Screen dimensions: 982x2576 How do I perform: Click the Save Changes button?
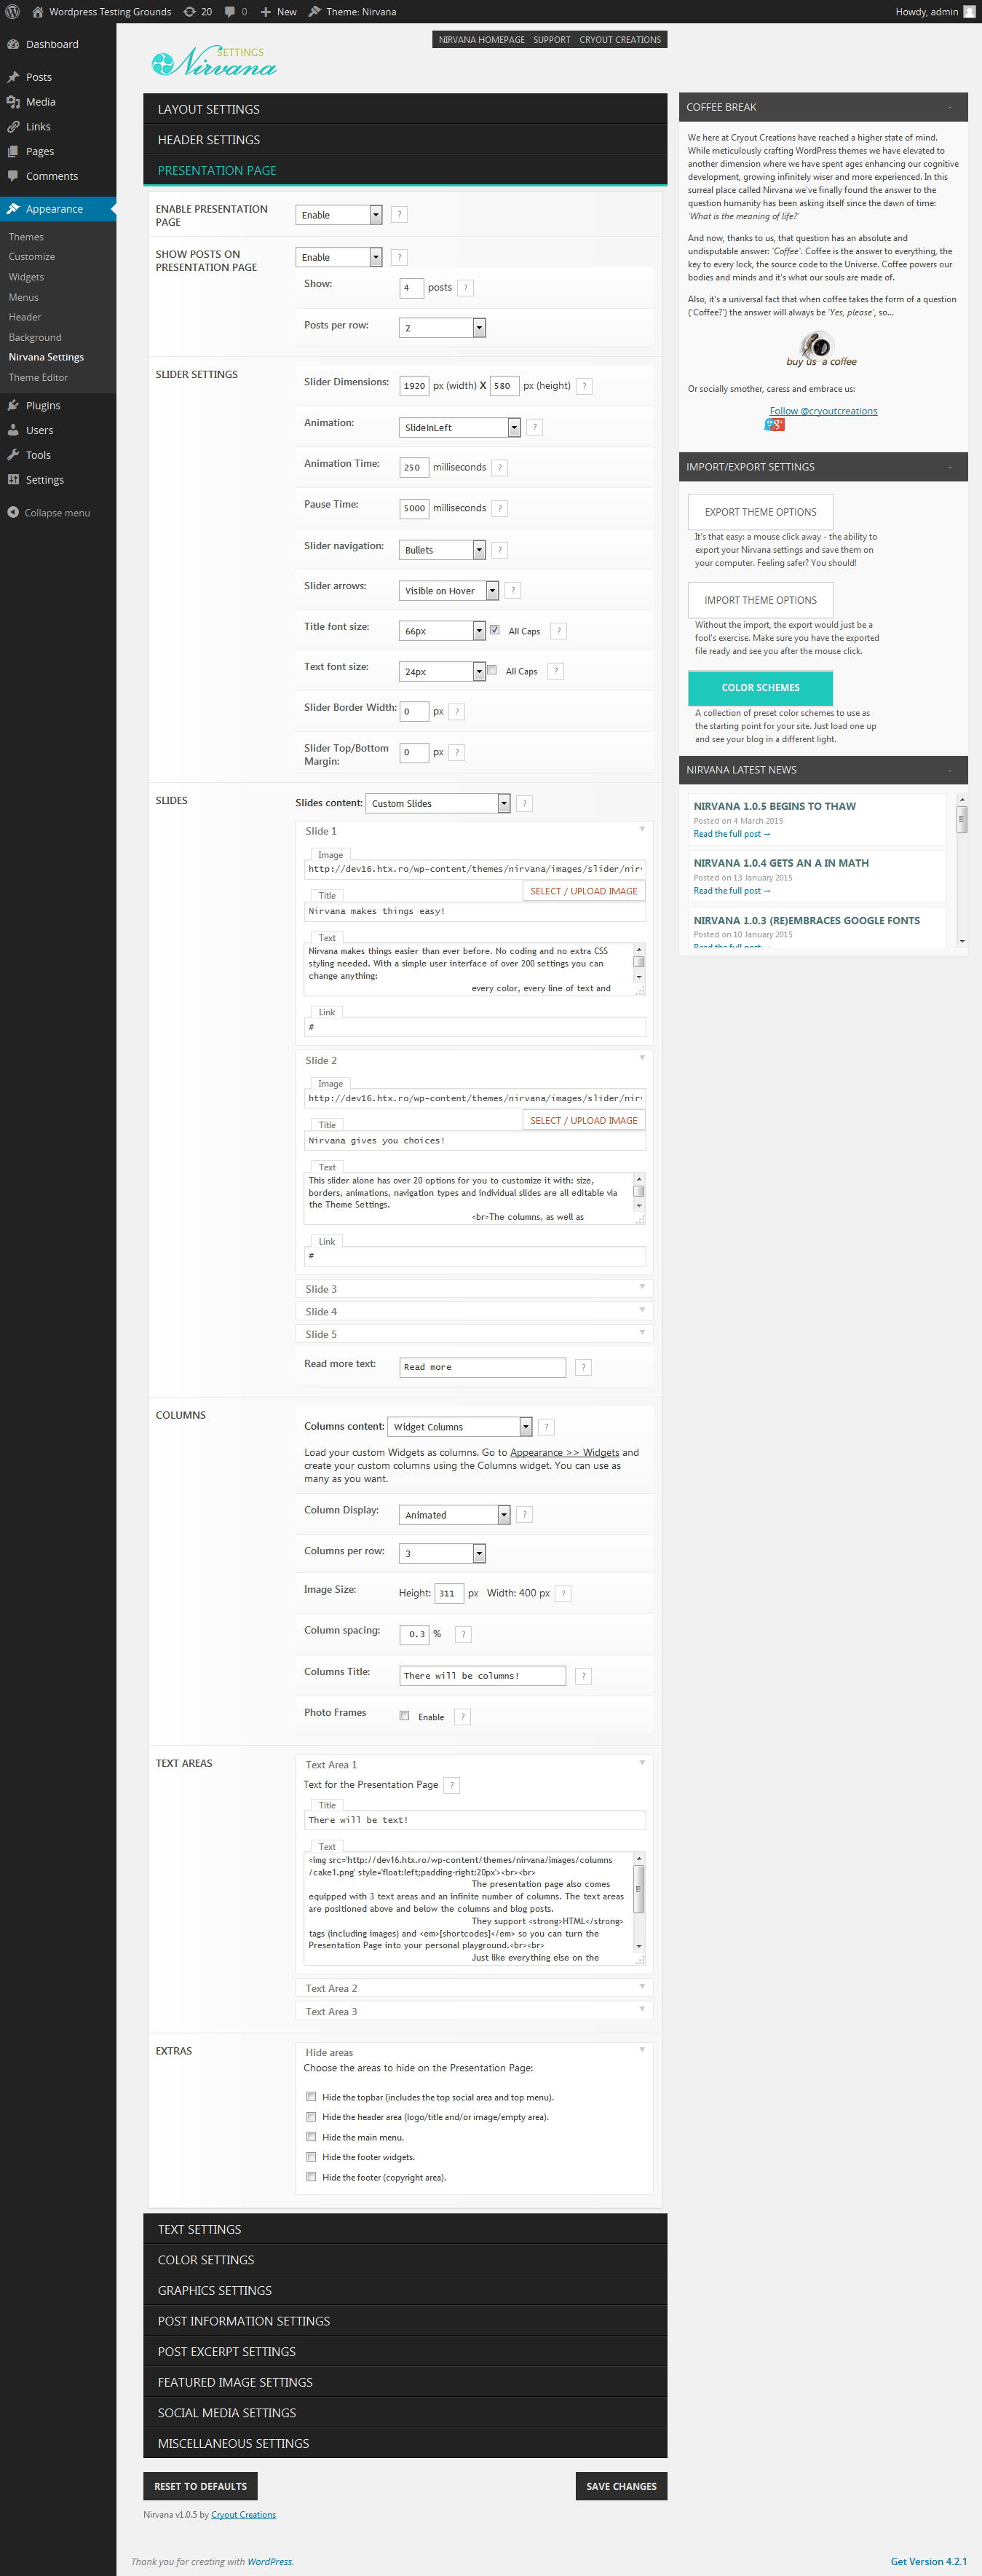[621, 2486]
